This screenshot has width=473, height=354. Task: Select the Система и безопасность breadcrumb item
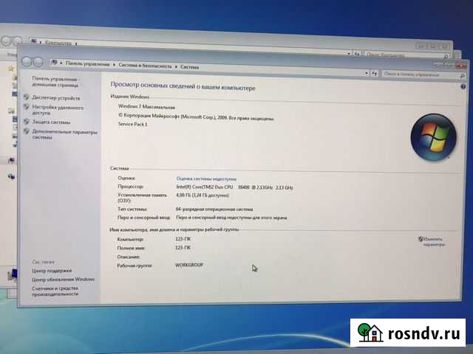144,66
